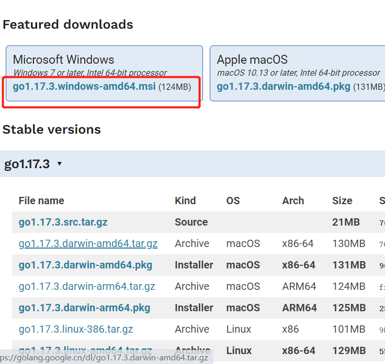The image size is (385, 364).
Task: Click x86 arch cell in linux-386 row
Action: tap(290, 329)
